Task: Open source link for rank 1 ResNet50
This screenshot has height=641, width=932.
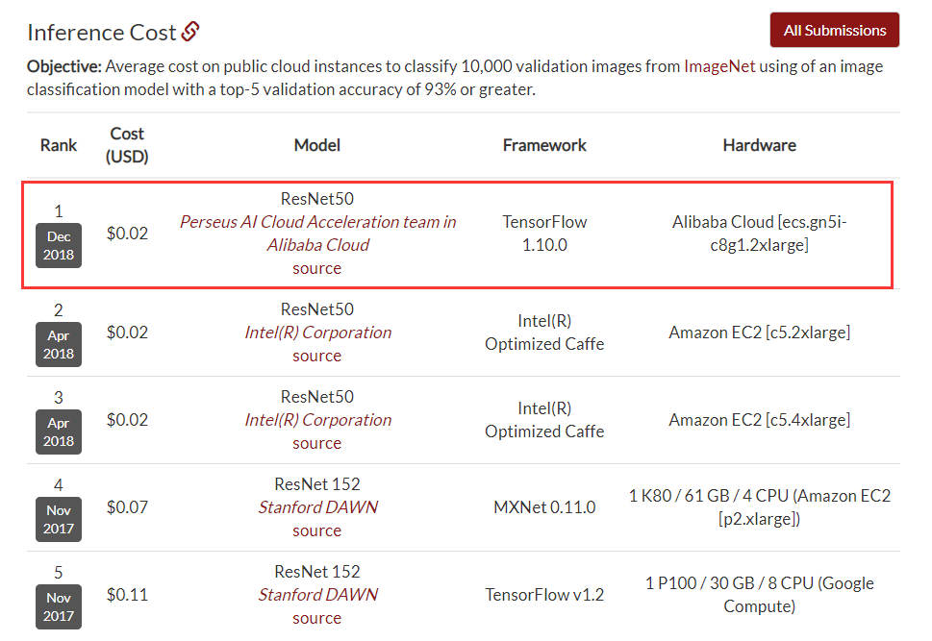Action: [x=316, y=268]
